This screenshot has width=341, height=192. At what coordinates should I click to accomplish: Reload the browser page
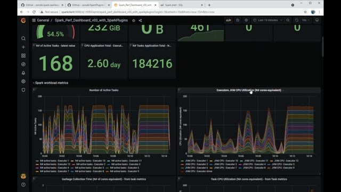pos(34,12)
